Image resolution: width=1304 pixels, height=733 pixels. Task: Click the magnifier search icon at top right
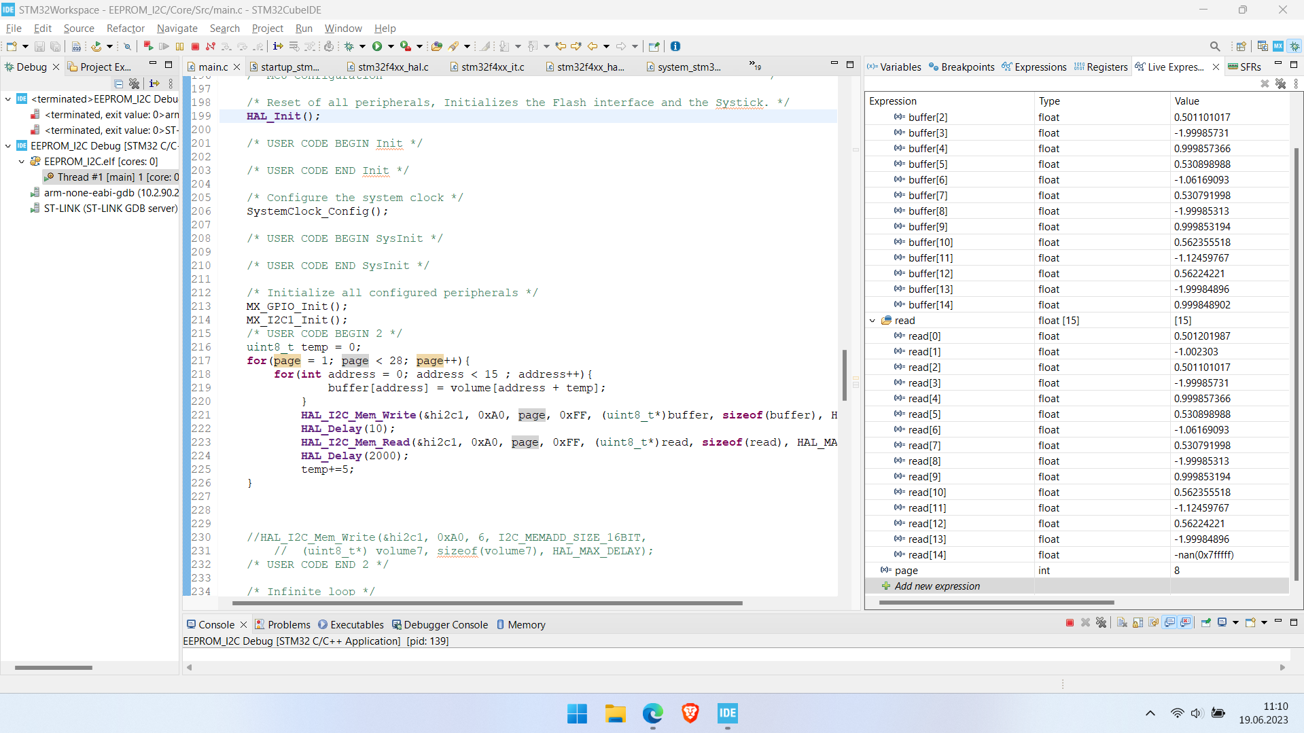[1215, 46]
